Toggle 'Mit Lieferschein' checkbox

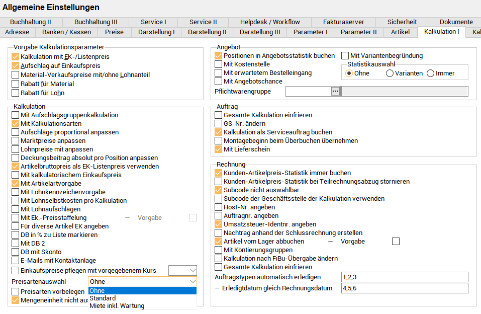219,149
